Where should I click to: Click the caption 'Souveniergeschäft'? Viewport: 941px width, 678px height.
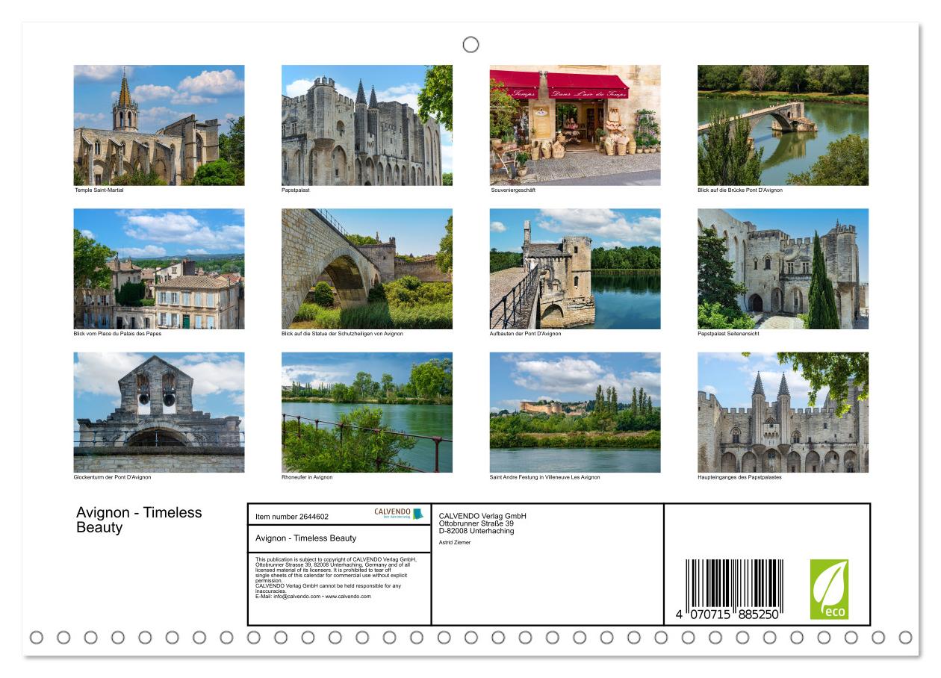(512, 190)
